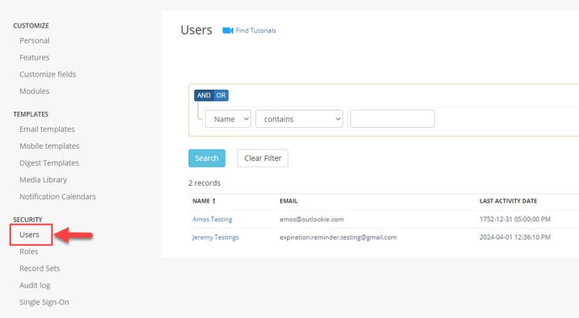
Task: Open user Jeremy Testings
Action: pyautogui.click(x=215, y=237)
